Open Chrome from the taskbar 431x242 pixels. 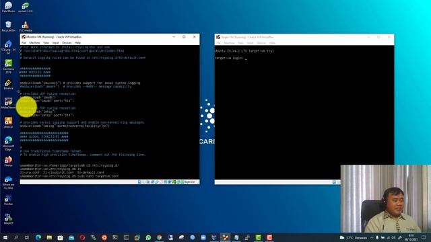(x=159, y=237)
